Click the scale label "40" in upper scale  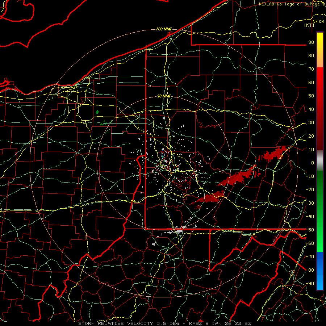click(x=311, y=109)
